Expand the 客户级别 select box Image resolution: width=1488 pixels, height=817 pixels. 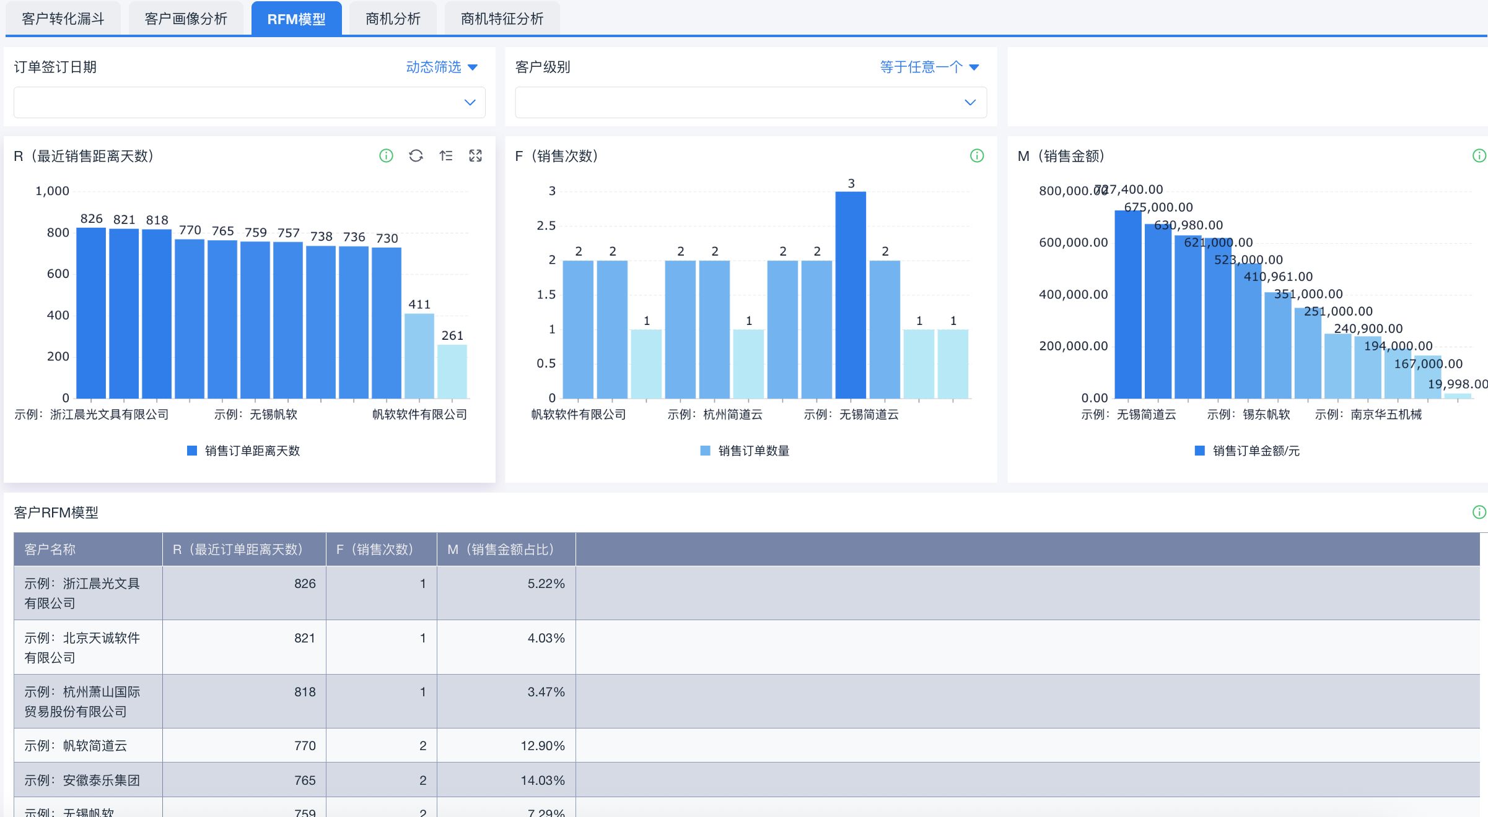point(751,103)
